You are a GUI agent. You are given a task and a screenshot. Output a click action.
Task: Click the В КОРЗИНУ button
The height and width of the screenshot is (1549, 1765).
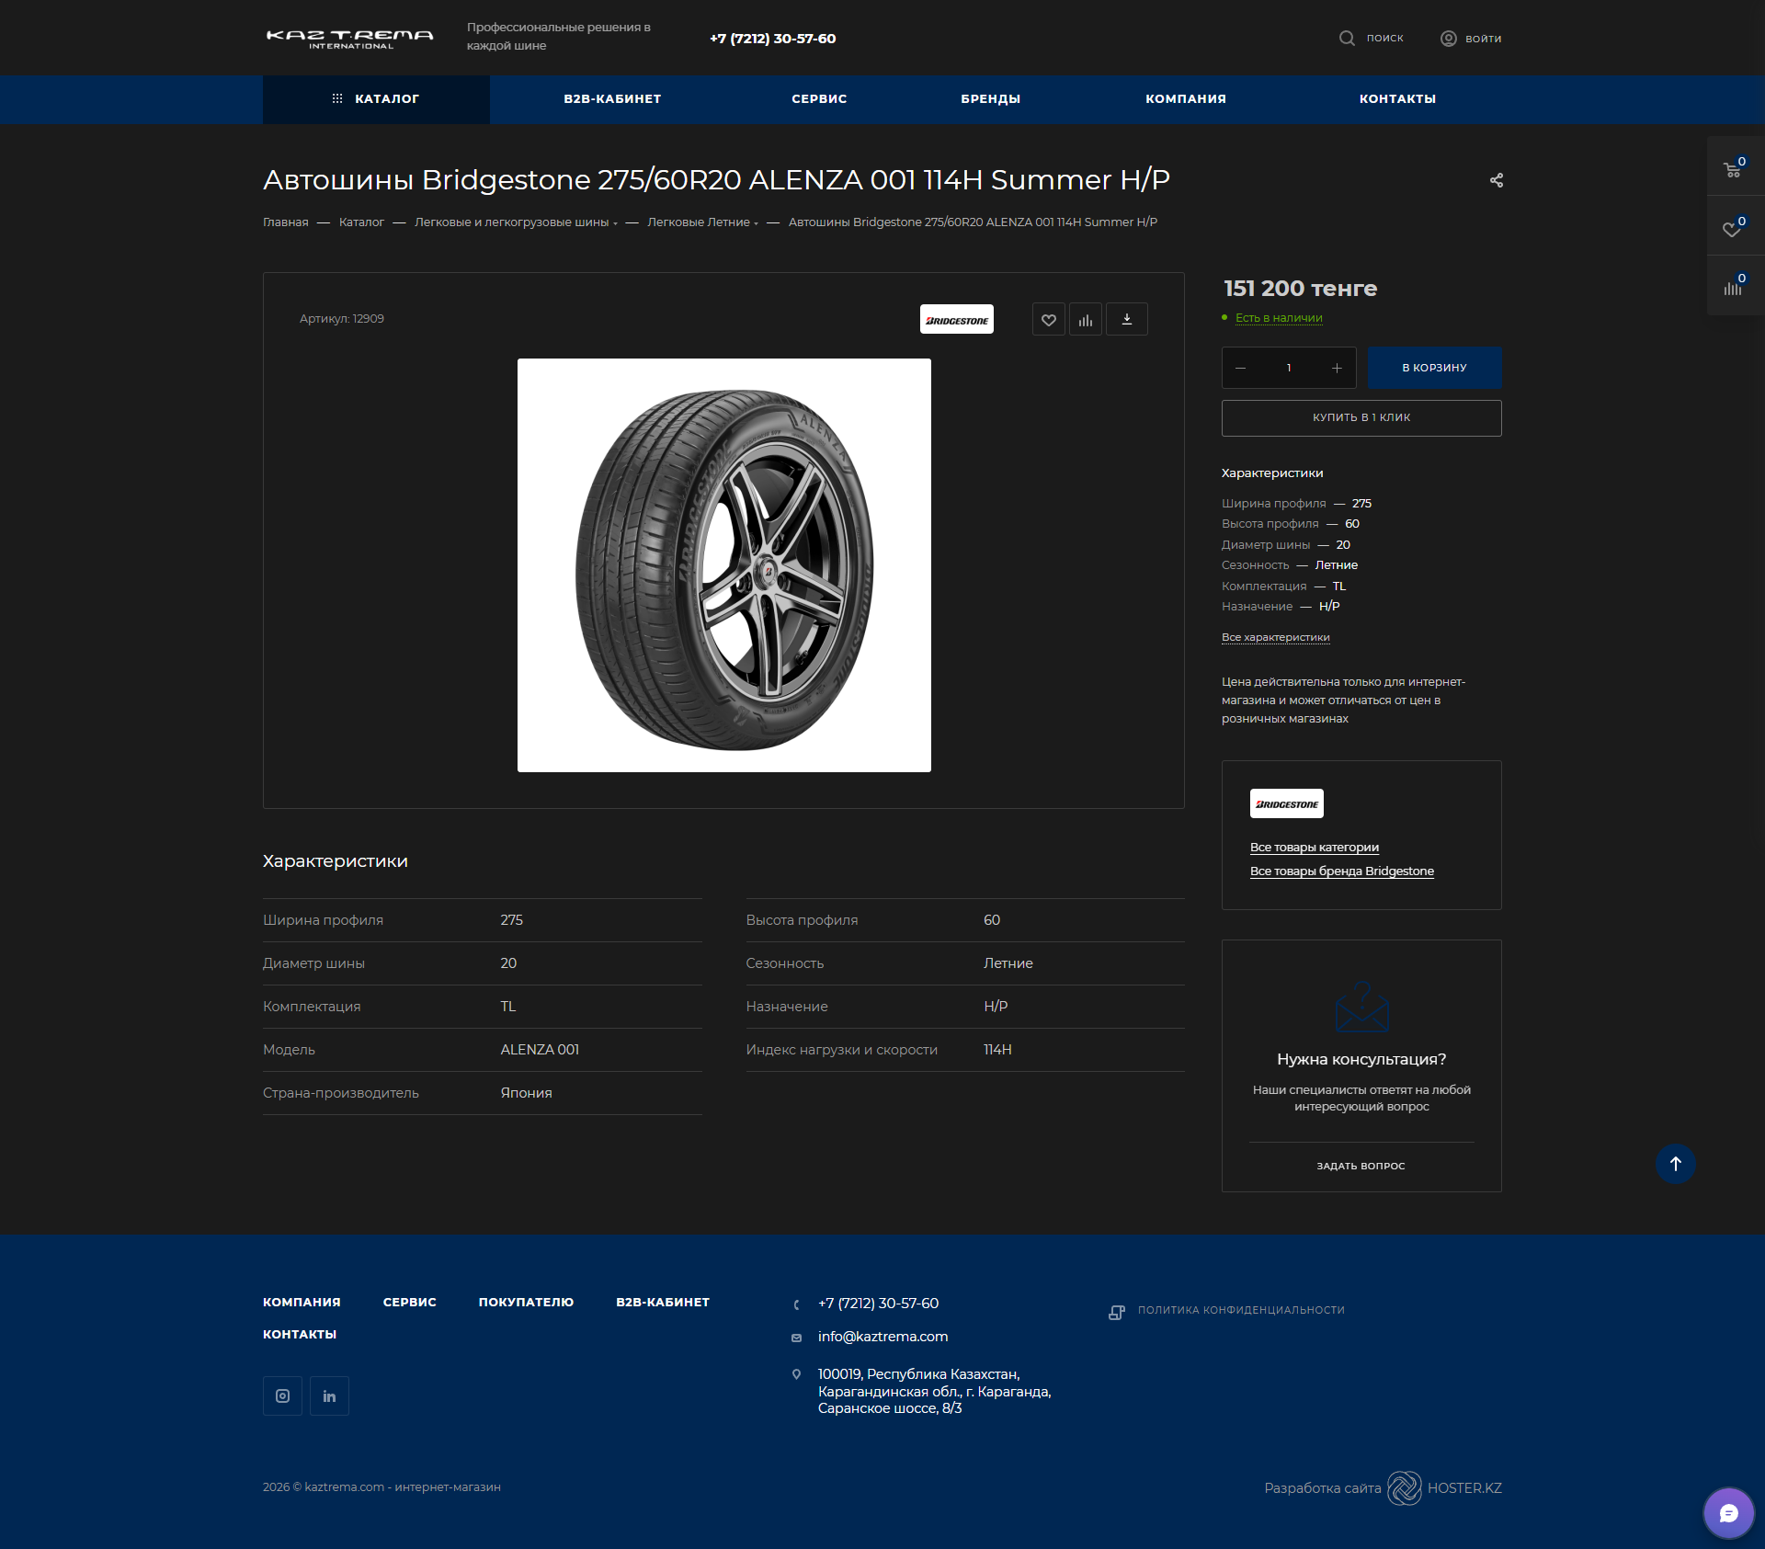click(x=1434, y=368)
